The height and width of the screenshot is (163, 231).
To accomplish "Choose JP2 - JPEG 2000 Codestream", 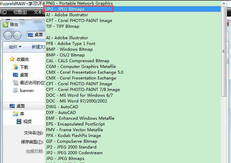I will tap(133, 153).
